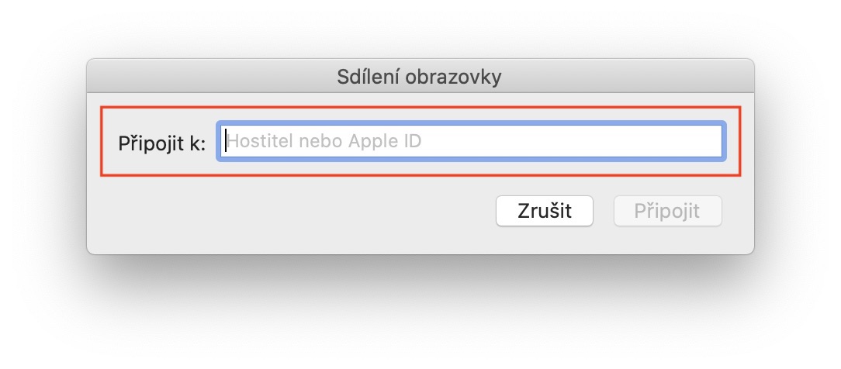Image resolution: width=841 pixels, height=369 pixels.
Task: Focus the host or Apple ID input
Action: 472,142
